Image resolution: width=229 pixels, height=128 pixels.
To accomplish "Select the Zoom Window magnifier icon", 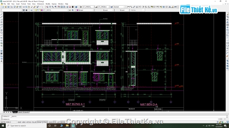I will [x=53, y=7].
